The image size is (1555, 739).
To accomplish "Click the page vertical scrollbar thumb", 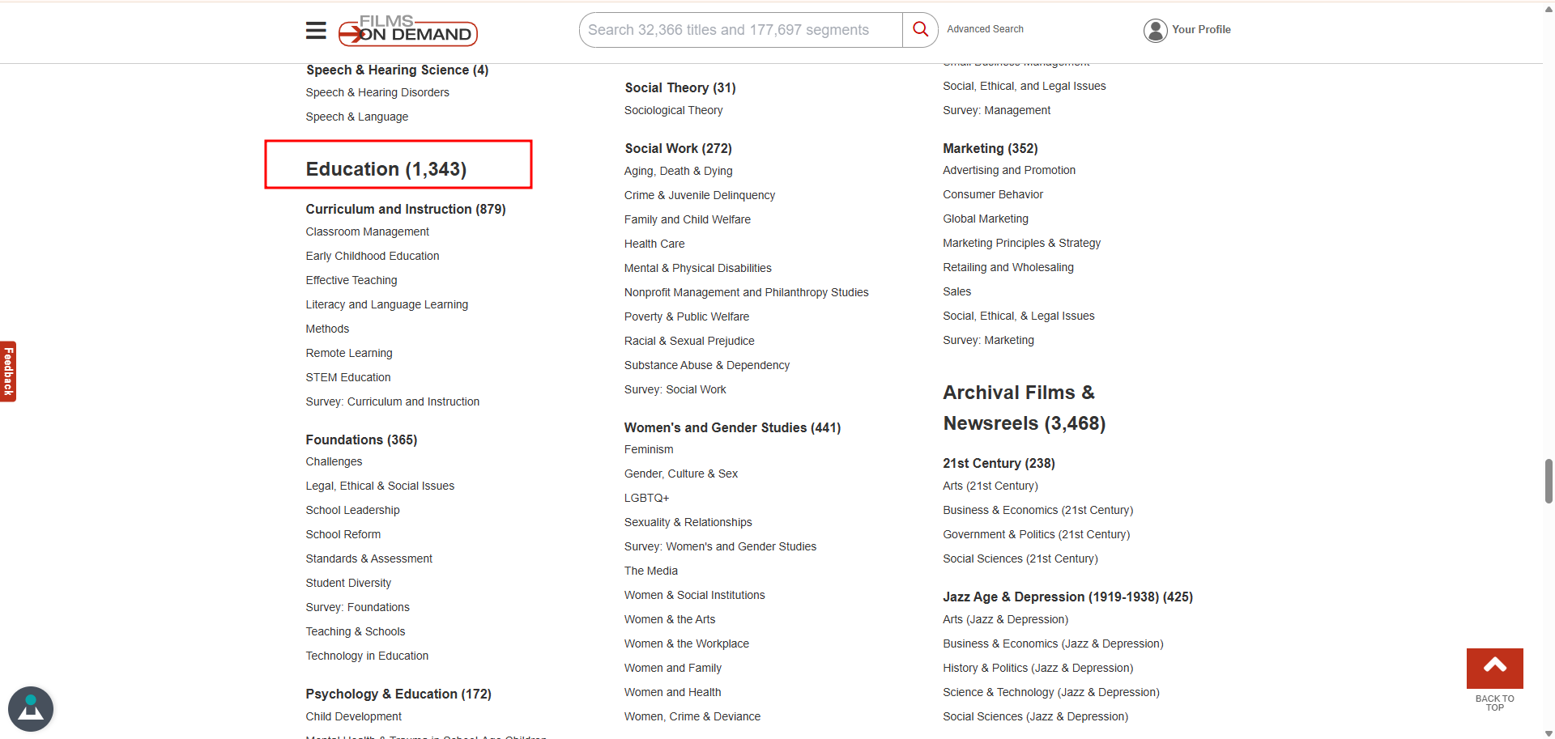I will [1549, 481].
